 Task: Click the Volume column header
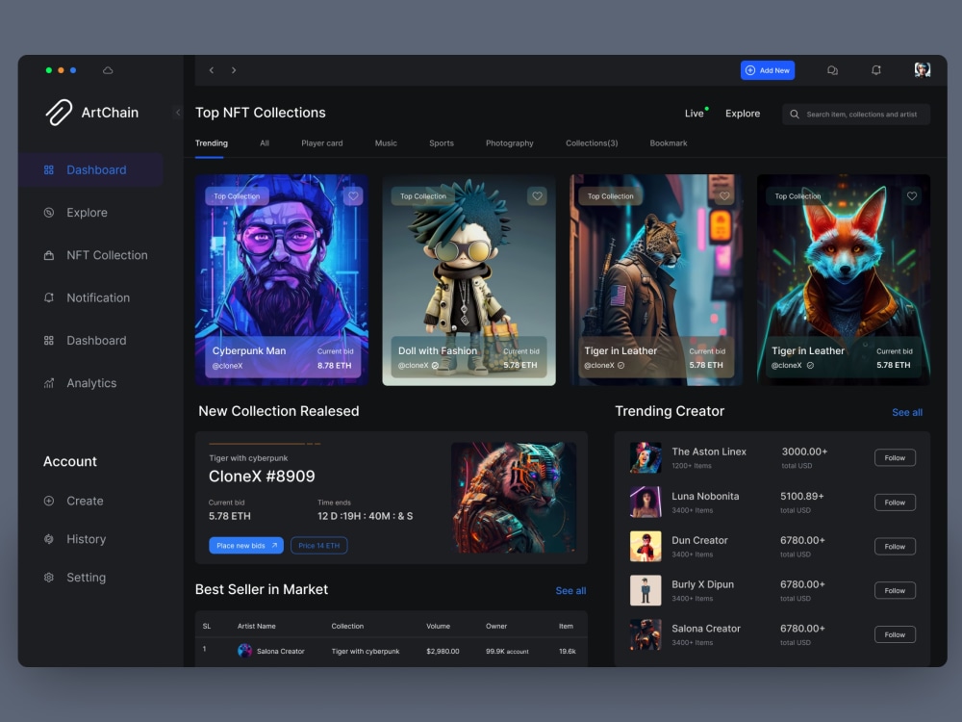click(438, 627)
